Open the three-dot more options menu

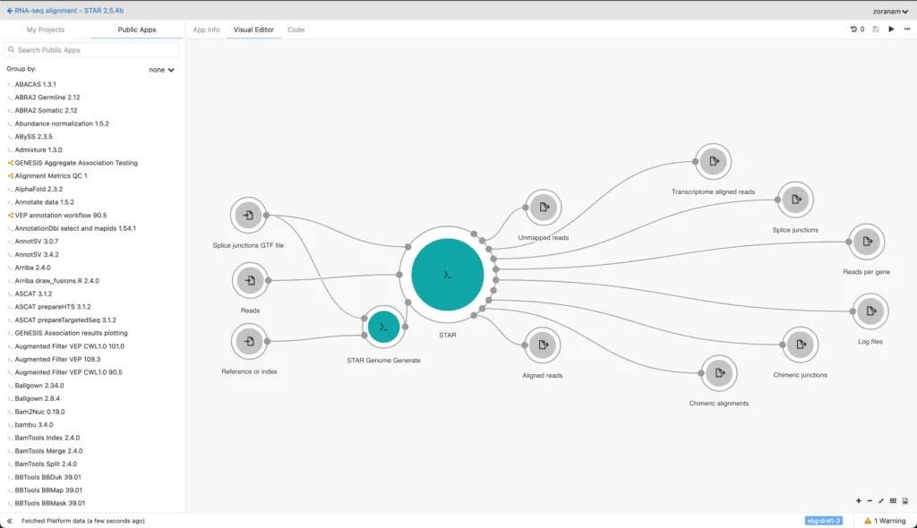907,30
